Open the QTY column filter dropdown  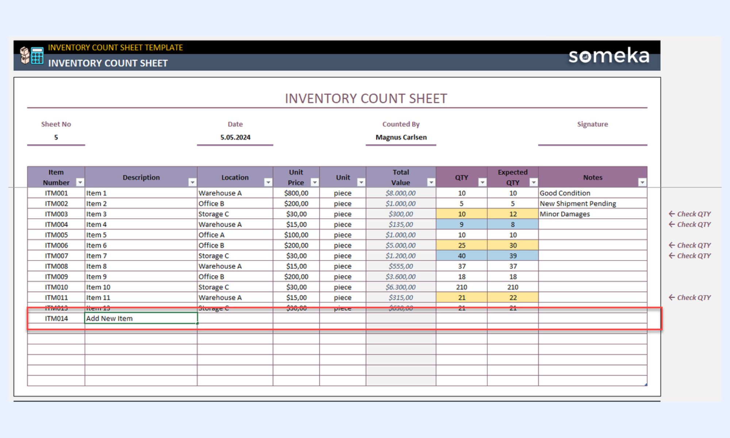click(482, 182)
